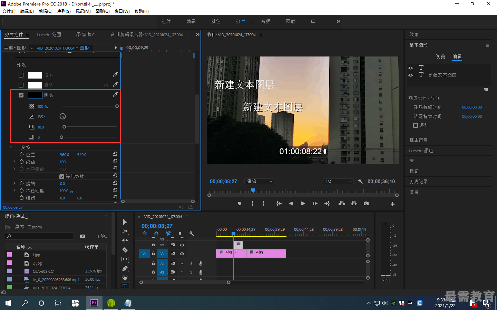Select the Hand tool

[125, 278]
